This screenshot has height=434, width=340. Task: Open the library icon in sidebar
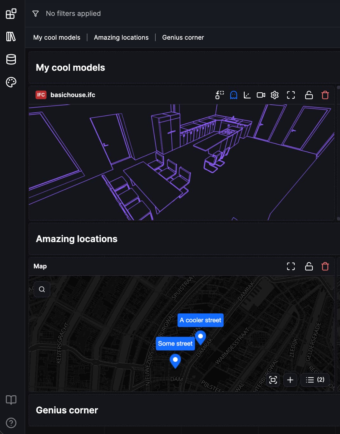(x=11, y=36)
